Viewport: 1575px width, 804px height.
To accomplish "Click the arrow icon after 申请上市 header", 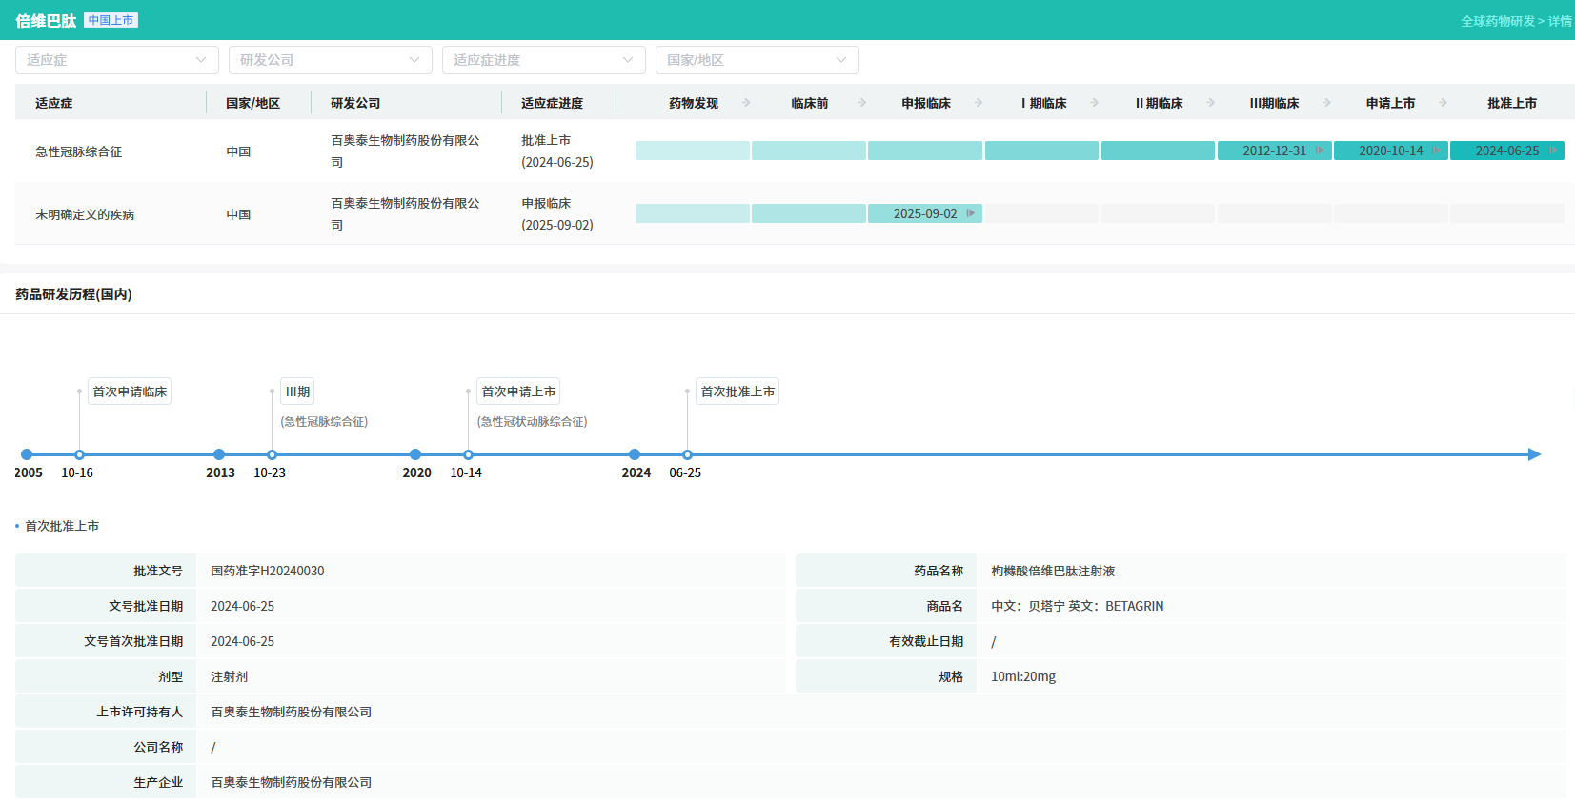I will (x=1444, y=103).
